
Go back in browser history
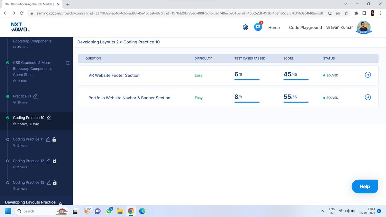5,13
